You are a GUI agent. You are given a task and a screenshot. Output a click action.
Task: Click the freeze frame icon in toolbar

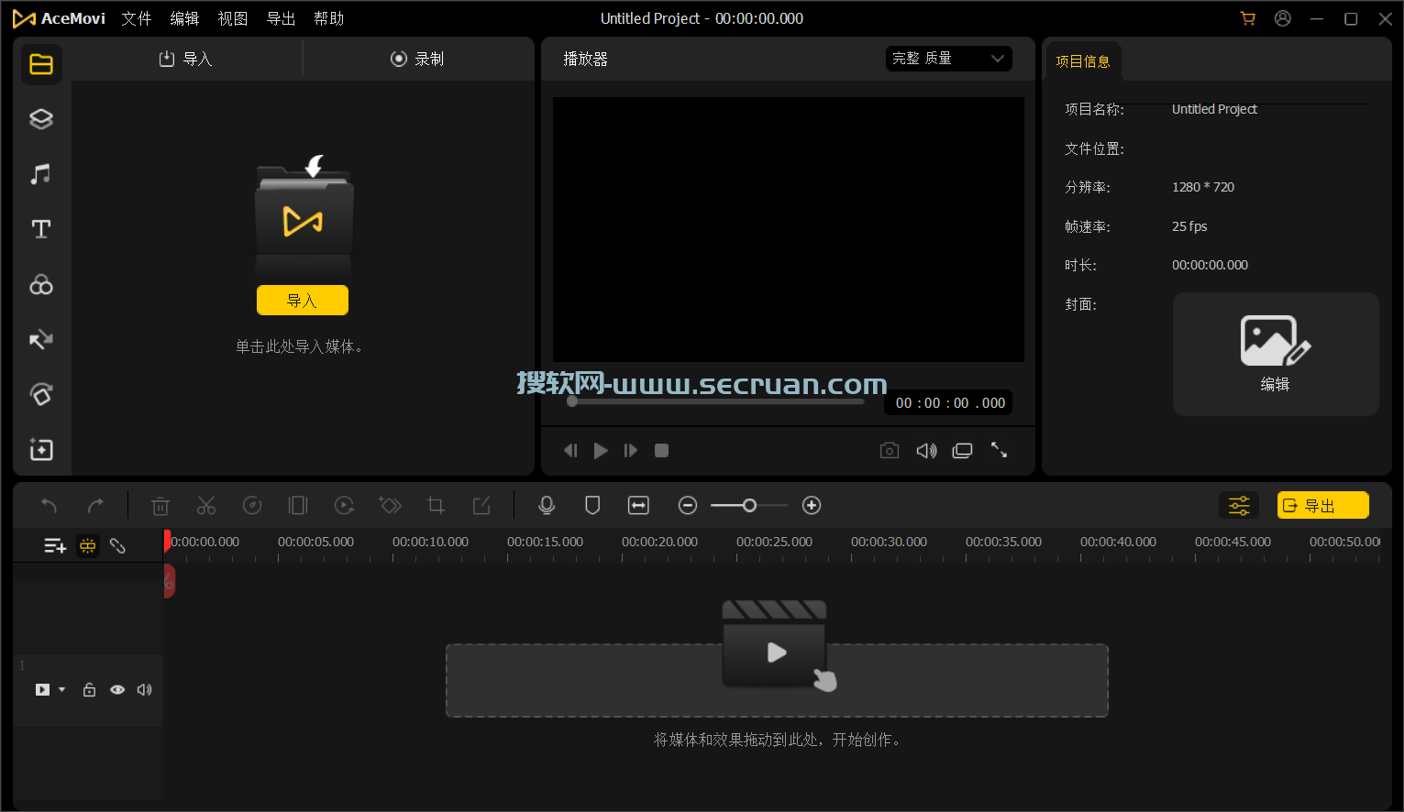coord(298,505)
